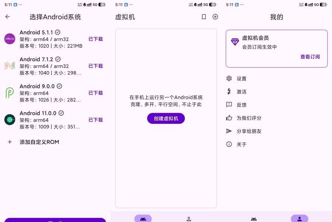Select Android tab in 我的 screen's bottom bar
This screenshot has height=222, width=332.
click(x=254, y=219)
